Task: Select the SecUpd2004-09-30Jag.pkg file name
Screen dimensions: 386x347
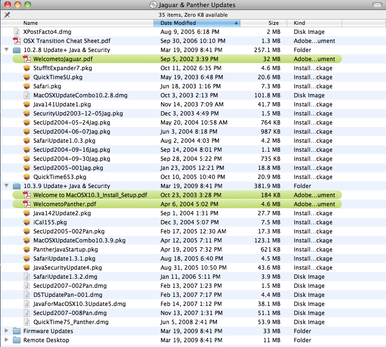Action: pyautogui.click(x=72, y=159)
